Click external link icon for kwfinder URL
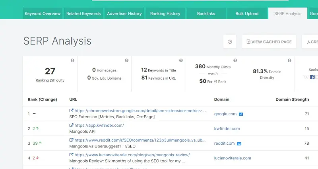318x169 pixels. pyautogui.click(x=71, y=125)
